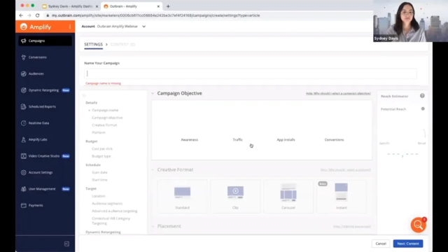This screenshot has height=252, width=448.
Task: Collapse the sidebar with bottom icon
Action: coord(66,244)
